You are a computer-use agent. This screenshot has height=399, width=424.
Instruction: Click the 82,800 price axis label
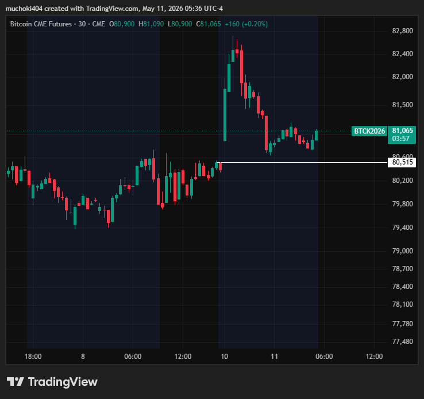pyautogui.click(x=403, y=31)
